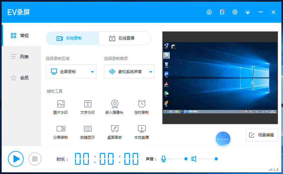Switch to the 列表 sidebar tab
This screenshot has width=283, height=174.
pyautogui.click(x=22, y=57)
